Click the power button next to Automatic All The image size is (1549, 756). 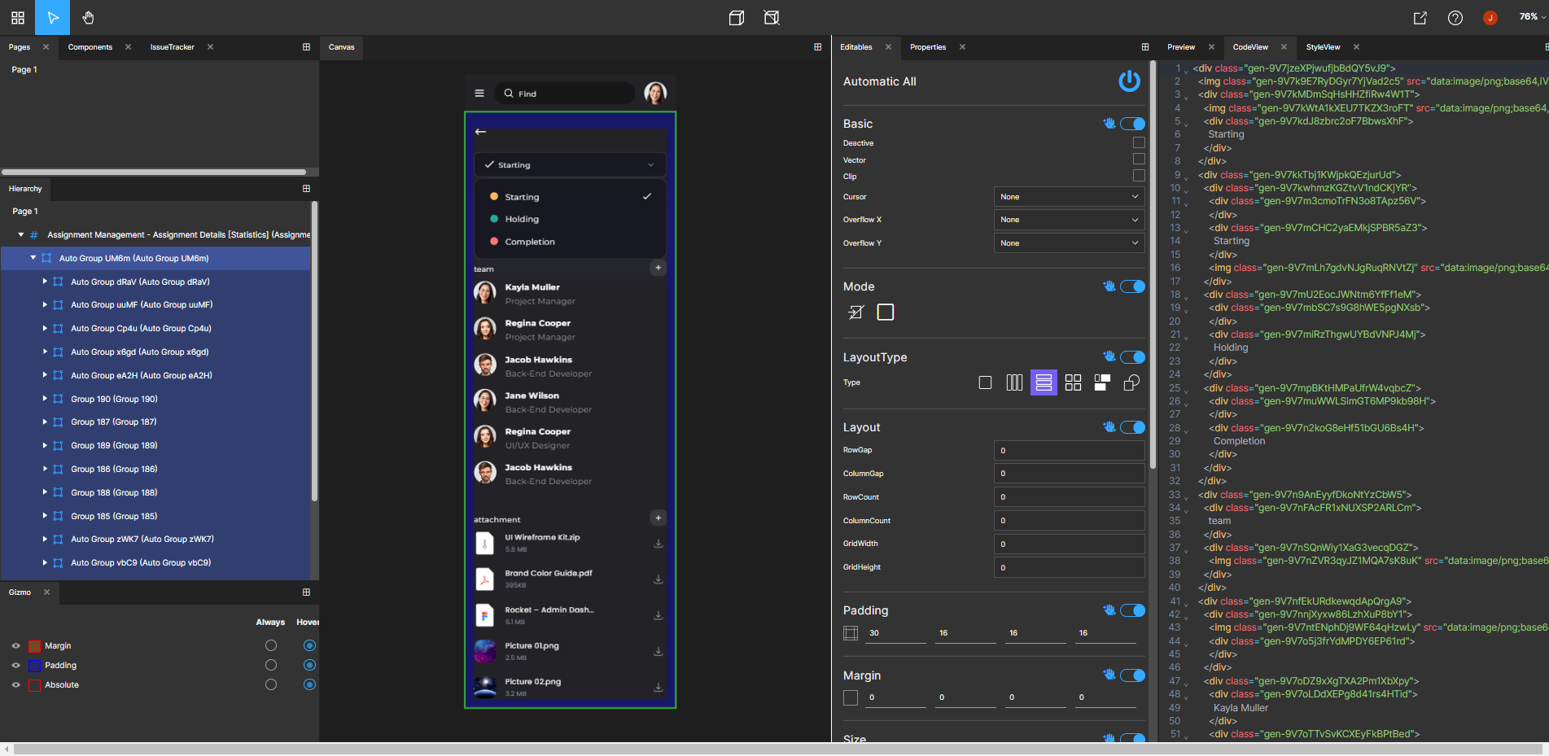pyautogui.click(x=1130, y=81)
